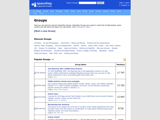This screenshot has height=120, width=160.
Task: Open Fashion, Style, Shopping category in Discover Groups
Action: 44,46
